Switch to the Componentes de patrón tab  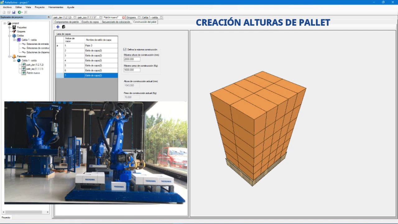point(67,22)
